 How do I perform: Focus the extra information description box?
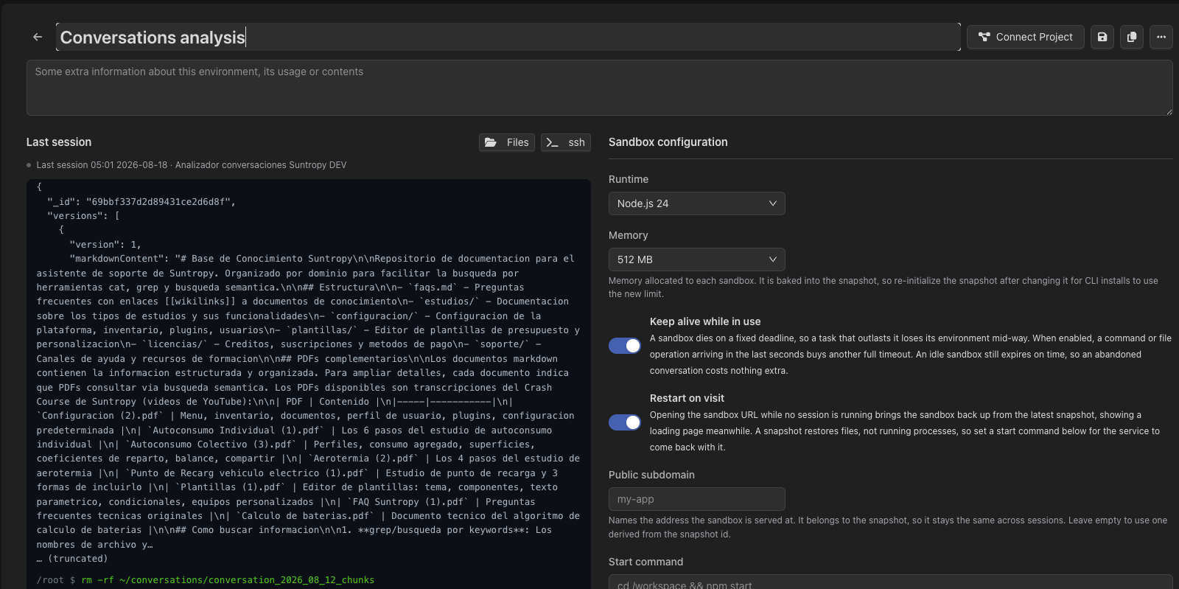click(599, 88)
